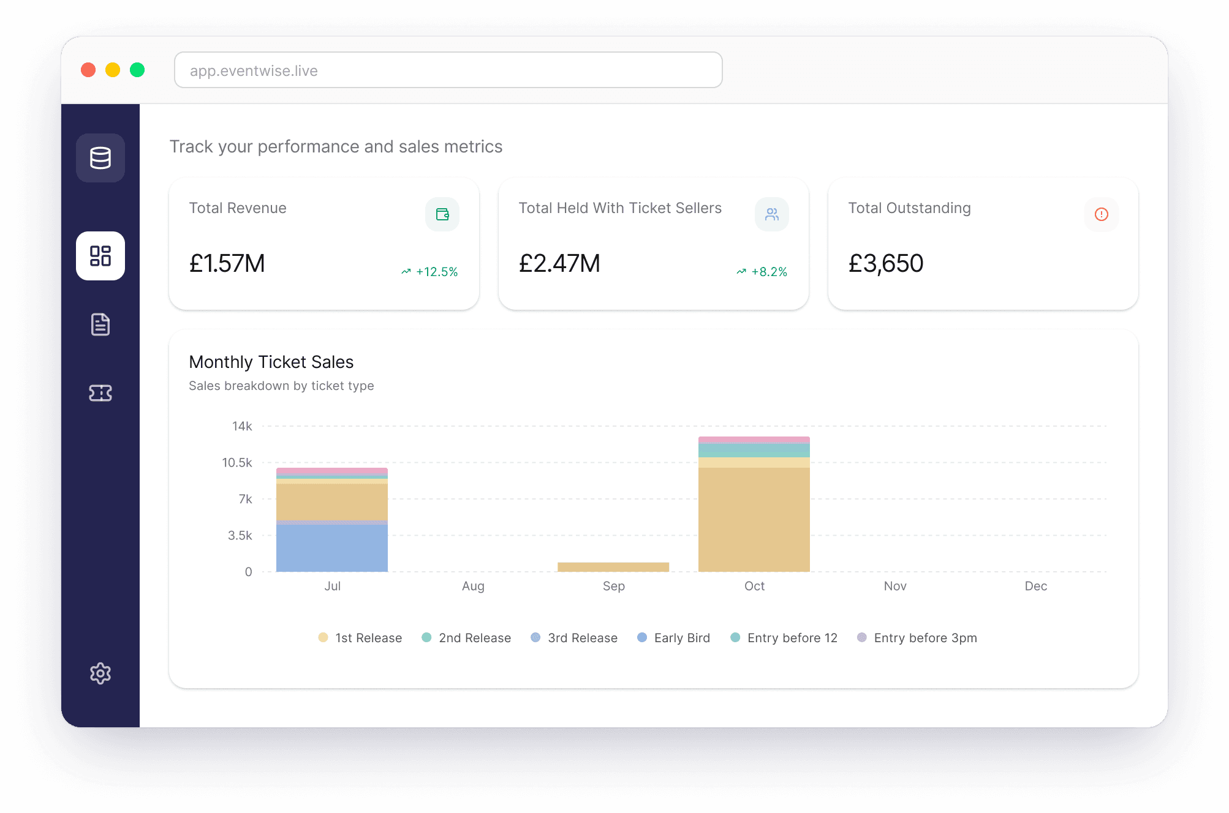This screenshot has height=813, width=1229.
Task: Toggle 3rd Release legend series
Action: [x=575, y=638]
